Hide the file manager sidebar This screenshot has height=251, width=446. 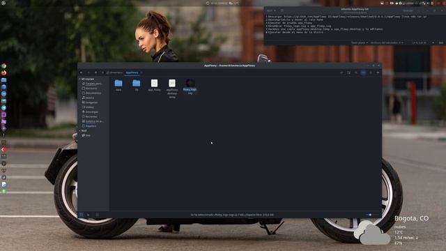pyautogui.click(x=98, y=215)
